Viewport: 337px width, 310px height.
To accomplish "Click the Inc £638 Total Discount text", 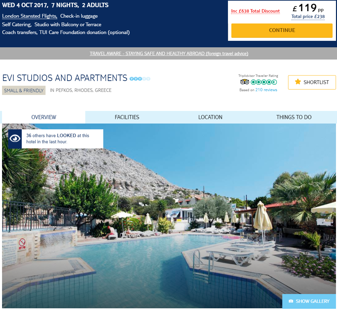I will pyautogui.click(x=255, y=11).
